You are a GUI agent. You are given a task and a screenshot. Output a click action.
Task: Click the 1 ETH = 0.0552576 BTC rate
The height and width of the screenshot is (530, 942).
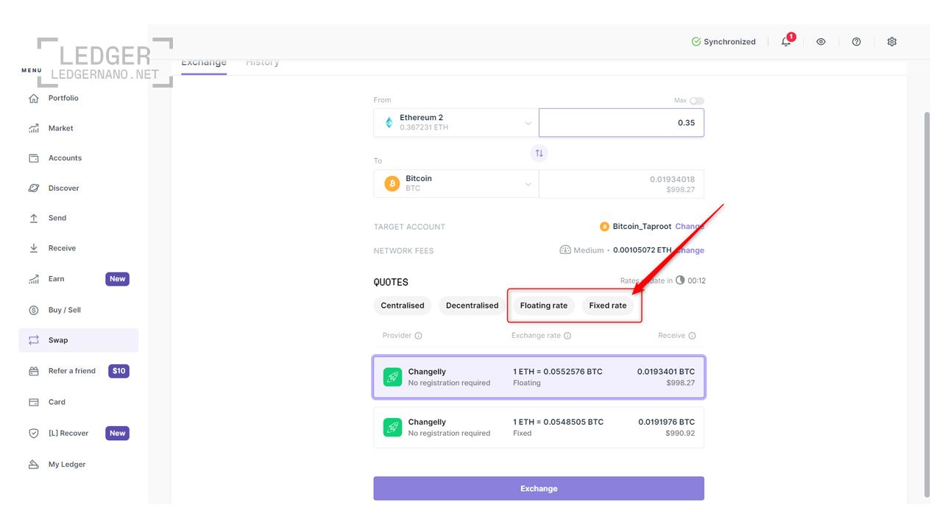[558, 372]
